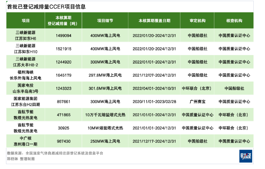Screen dimensions: 265x169
Task: Click the detail 10MW熔盐塔式光热
Action: point(105,128)
